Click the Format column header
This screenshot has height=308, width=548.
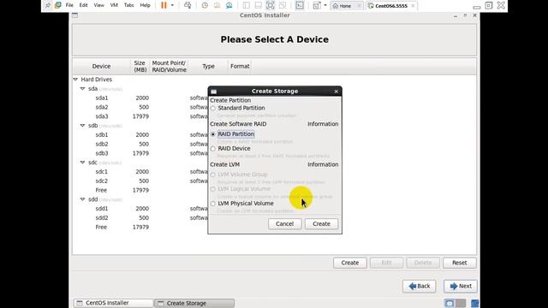pos(240,67)
